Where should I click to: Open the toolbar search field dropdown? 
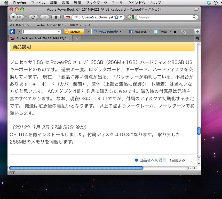[59, 32]
